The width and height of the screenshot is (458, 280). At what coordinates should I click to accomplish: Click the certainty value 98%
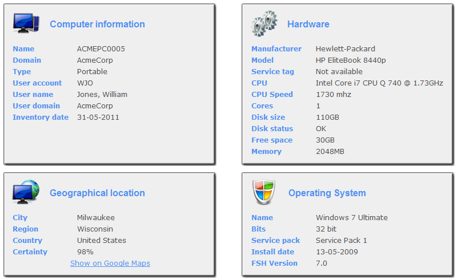point(85,251)
